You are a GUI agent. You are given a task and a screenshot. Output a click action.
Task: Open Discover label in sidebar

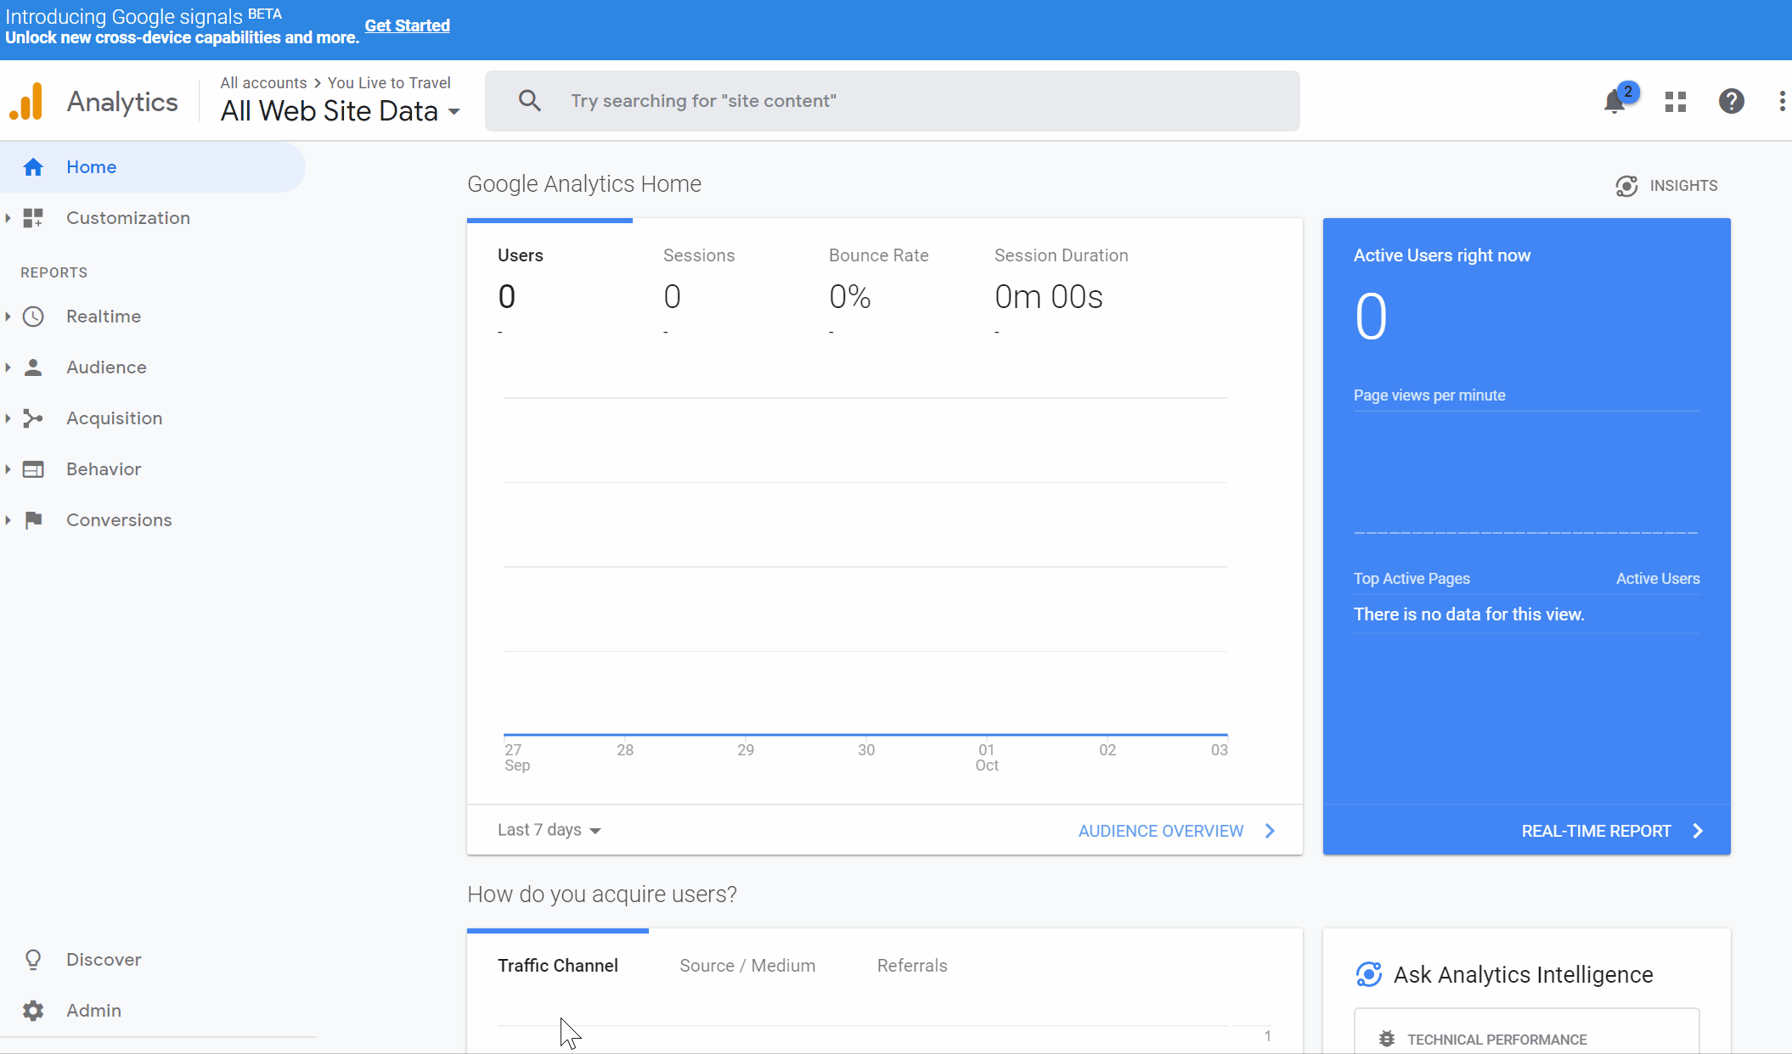pyautogui.click(x=104, y=960)
